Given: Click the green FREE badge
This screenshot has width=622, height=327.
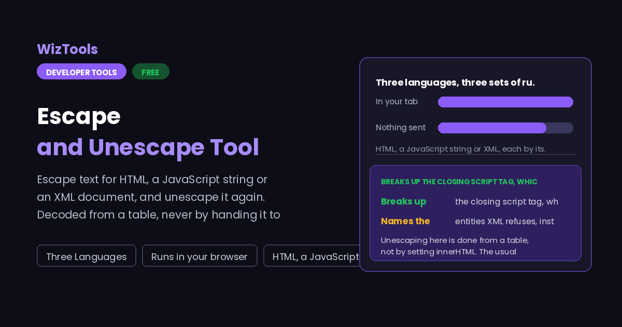Looking at the screenshot, I should coord(150,72).
